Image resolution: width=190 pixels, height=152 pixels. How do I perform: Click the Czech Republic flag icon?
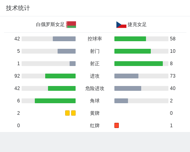point(121,25)
